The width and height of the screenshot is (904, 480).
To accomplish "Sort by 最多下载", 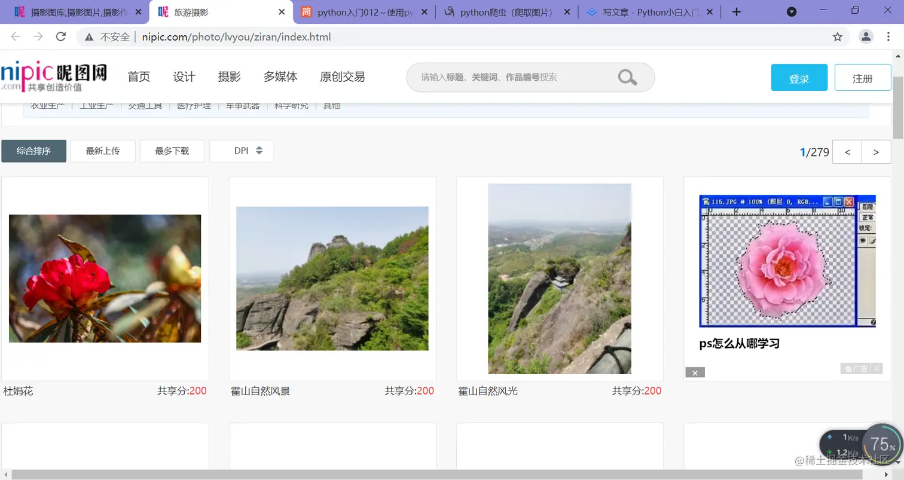I will (172, 151).
